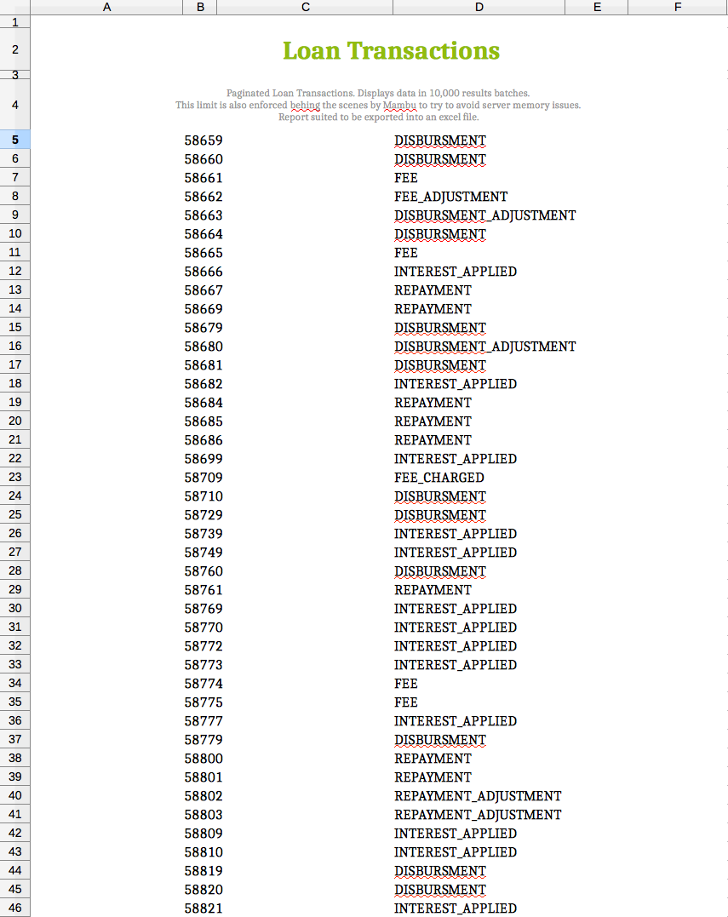The height and width of the screenshot is (917, 728).
Task: Click the DISBURSMENT_ADJUSTMENT cell next to 58663
Action: [x=484, y=215]
